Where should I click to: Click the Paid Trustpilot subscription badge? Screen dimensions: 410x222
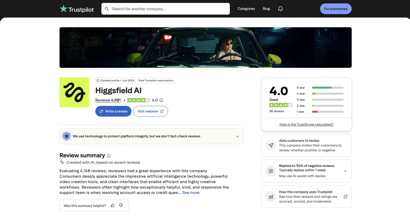coord(156,80)
